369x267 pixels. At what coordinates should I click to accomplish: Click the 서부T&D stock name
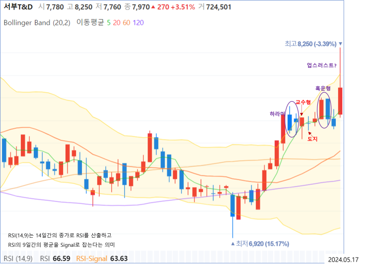[18, 7]
